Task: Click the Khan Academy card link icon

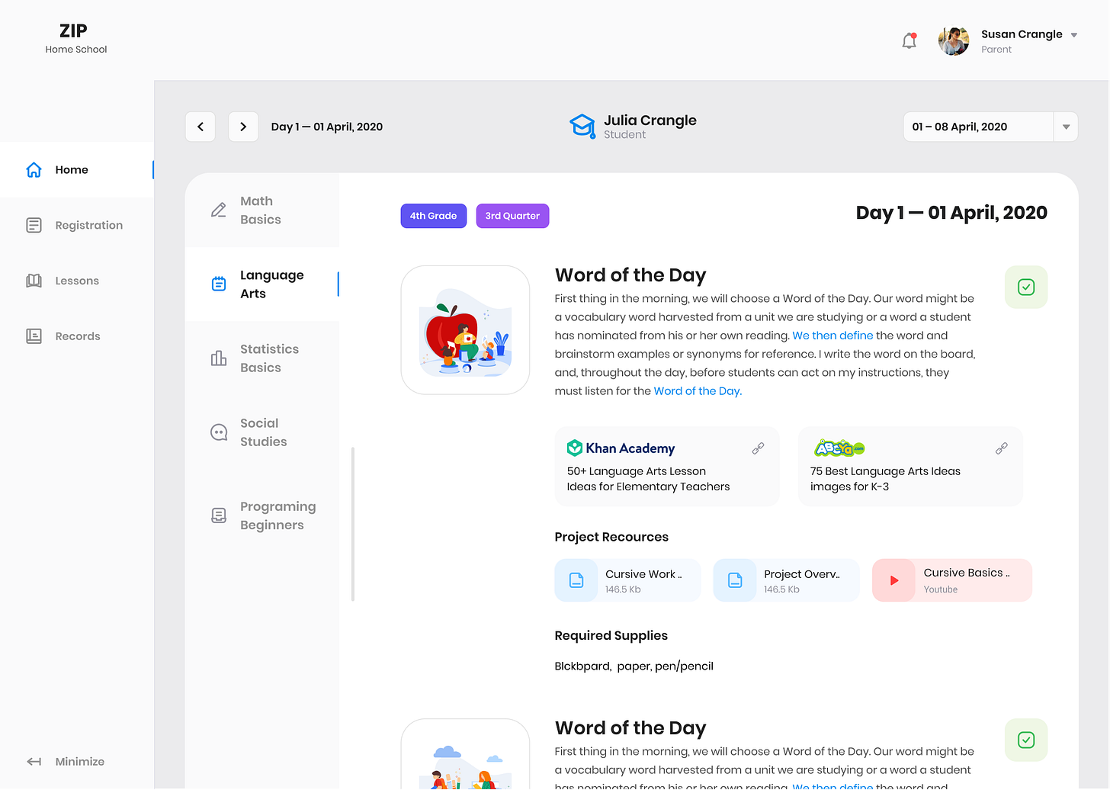Action: coord(758,448)
